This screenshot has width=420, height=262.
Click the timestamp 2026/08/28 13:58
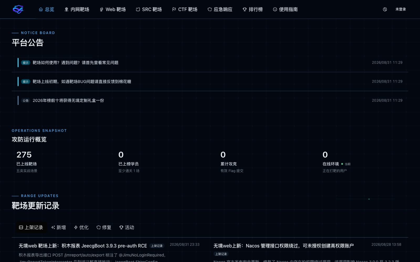386,244
